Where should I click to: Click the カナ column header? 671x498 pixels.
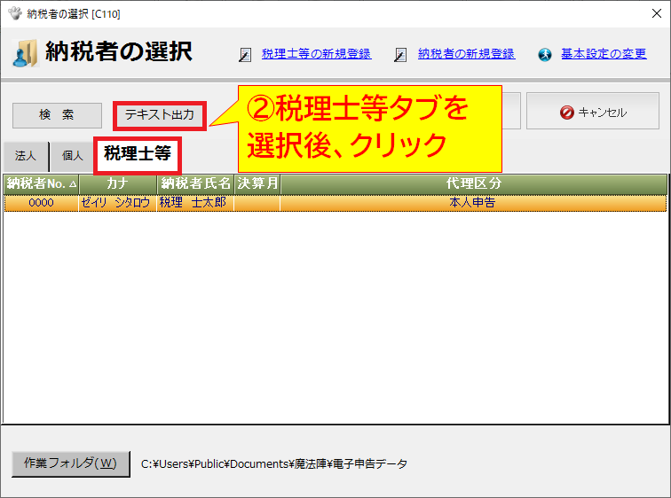pos(118,183)
